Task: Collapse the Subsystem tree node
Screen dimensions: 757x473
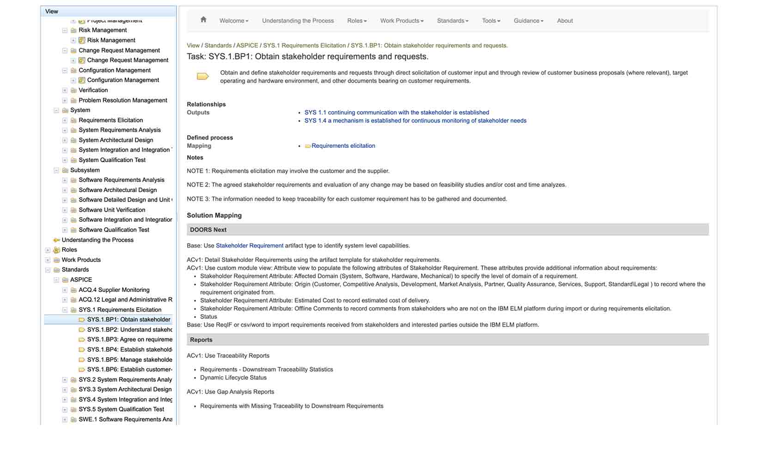Action: [x=56, y=170]
